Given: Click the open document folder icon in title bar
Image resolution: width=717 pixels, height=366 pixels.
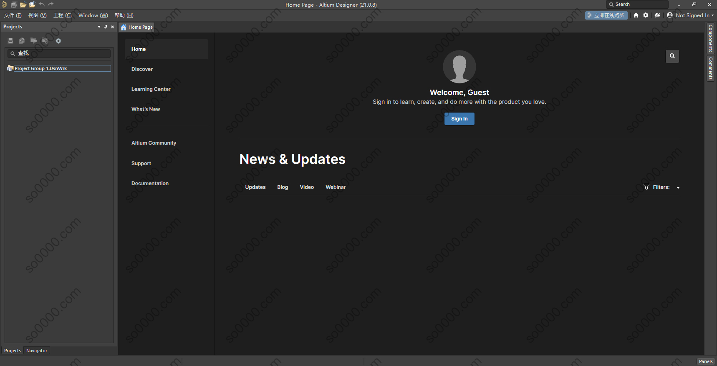Looking at the screenshot, I should [23, 5].
